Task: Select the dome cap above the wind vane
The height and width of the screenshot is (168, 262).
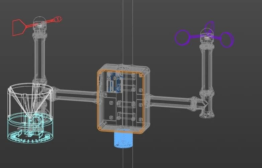Action: 39,20
